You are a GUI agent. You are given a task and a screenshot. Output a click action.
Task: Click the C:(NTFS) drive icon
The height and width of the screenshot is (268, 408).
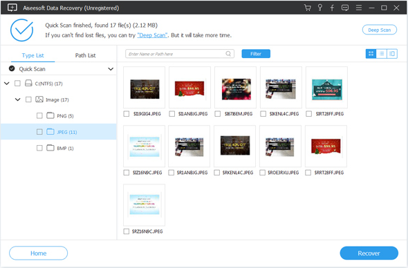[28, 83]
